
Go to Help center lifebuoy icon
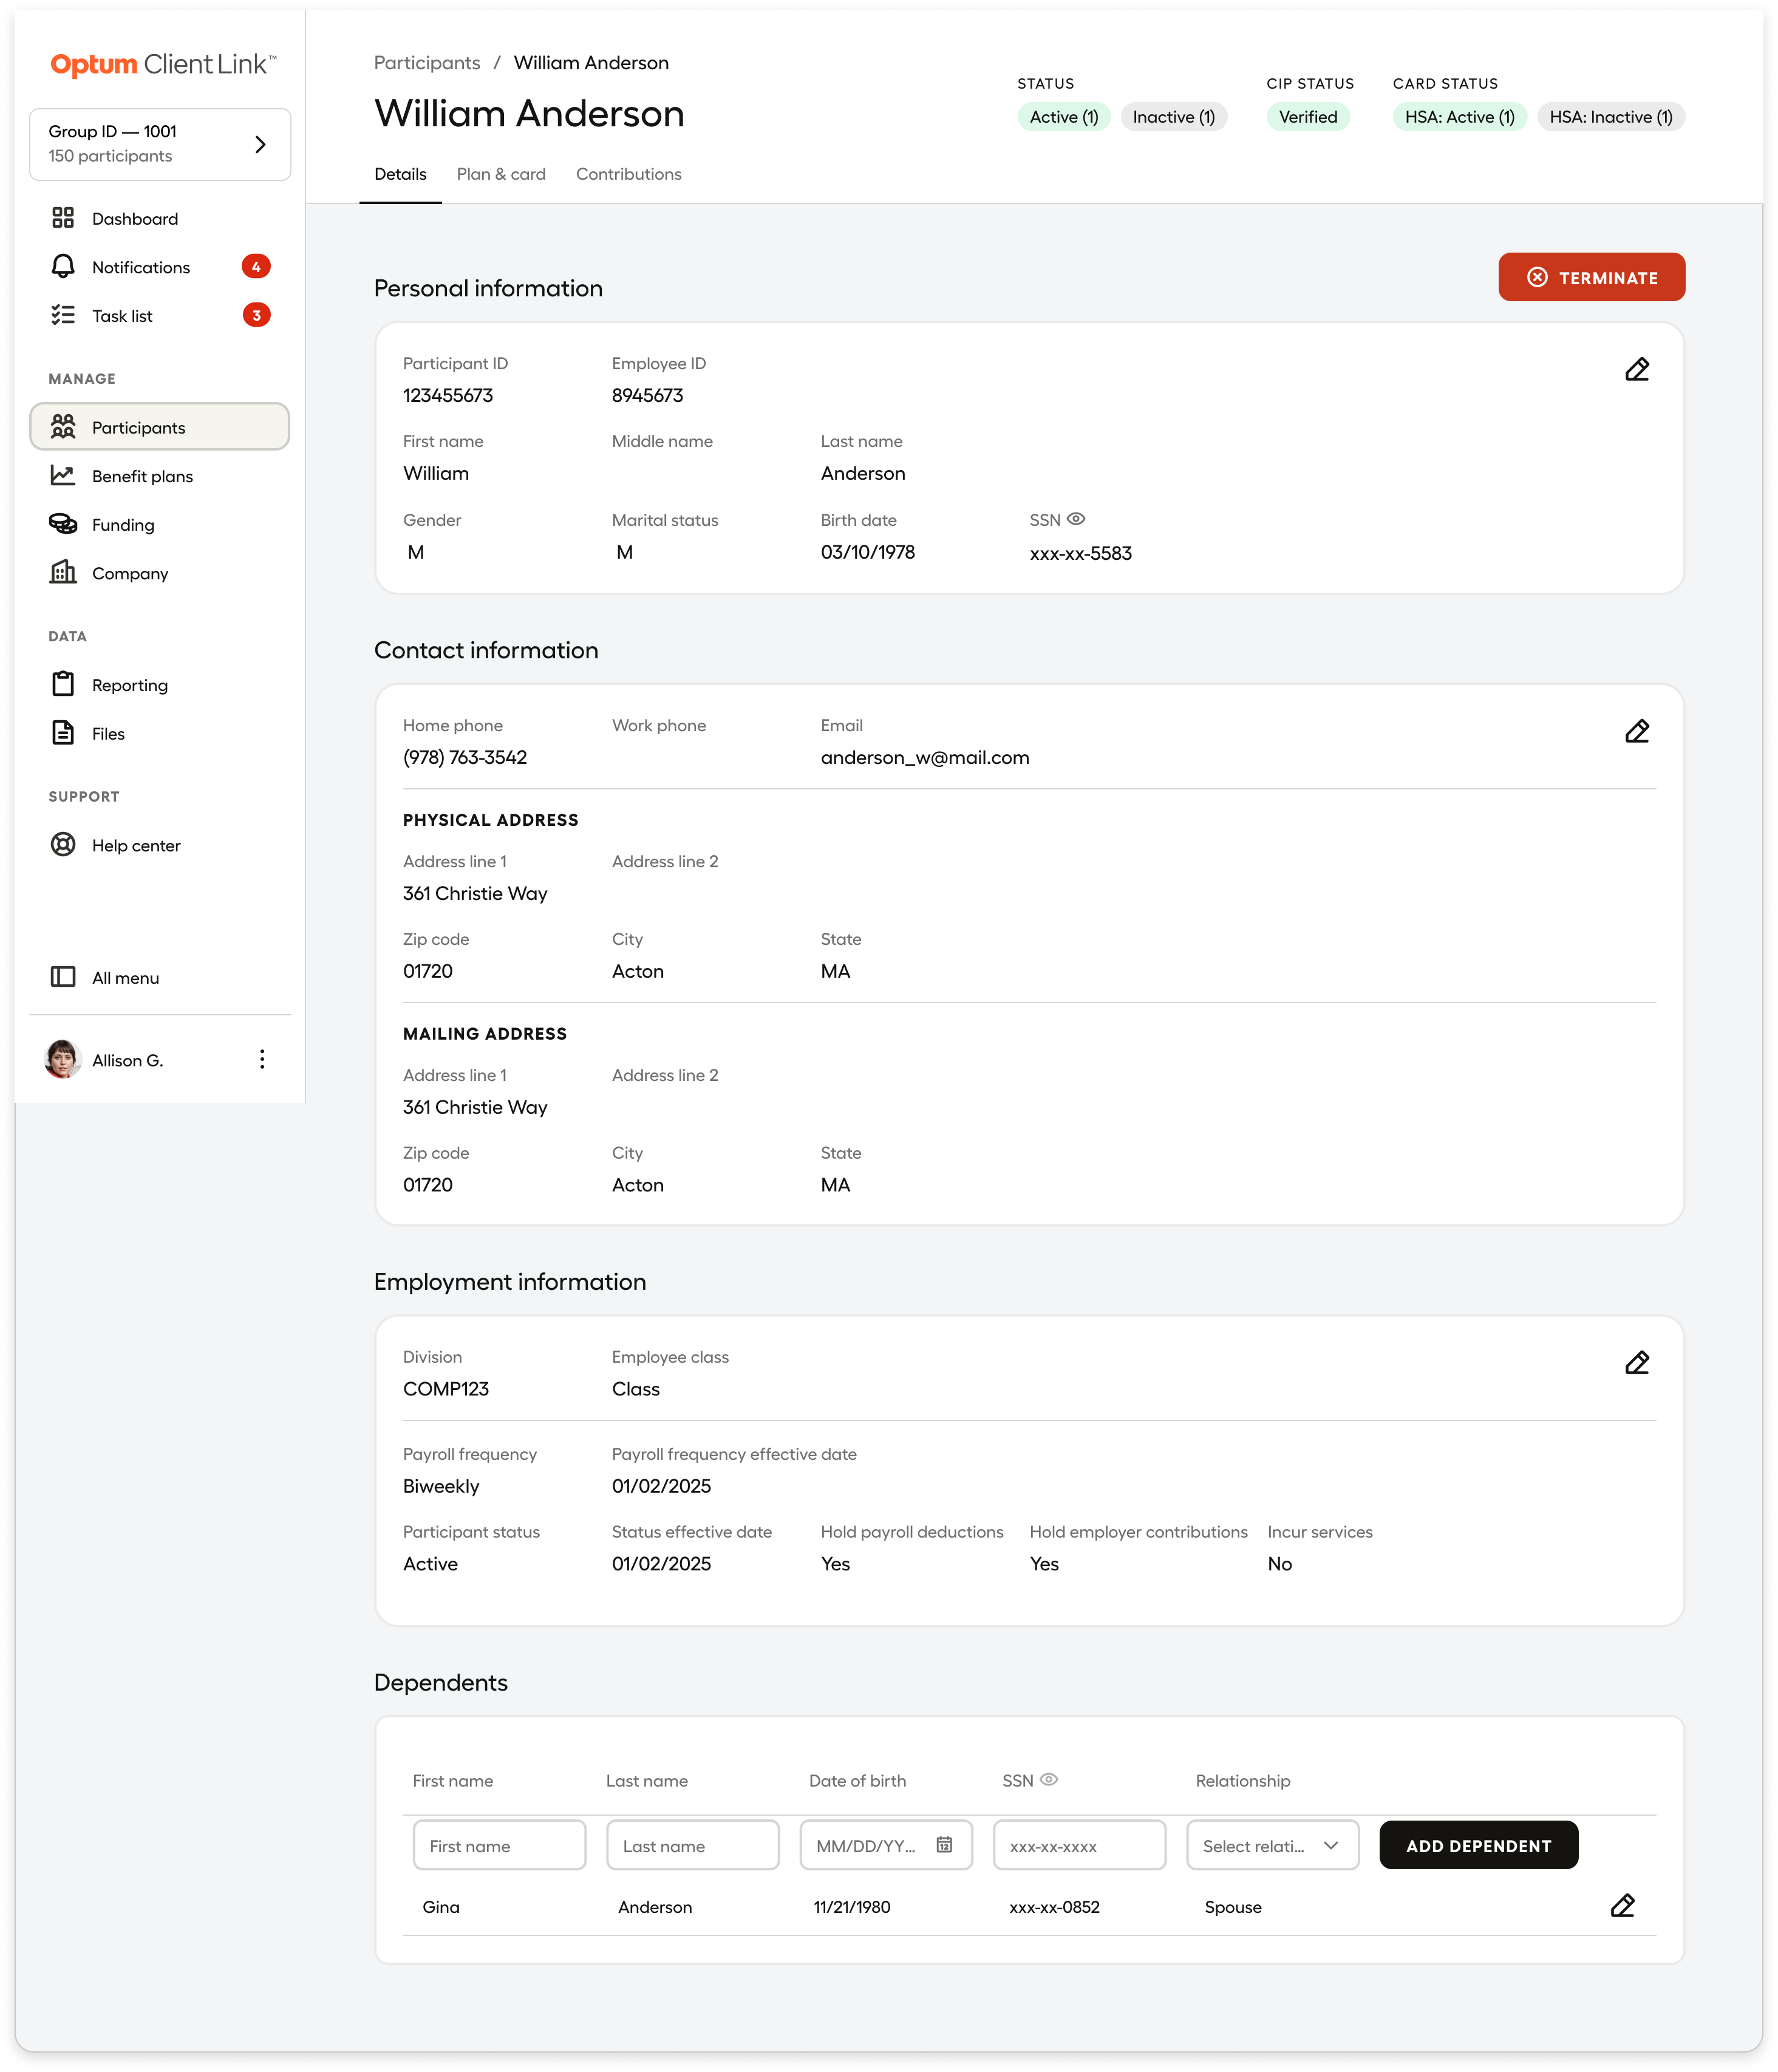[63, 845]
